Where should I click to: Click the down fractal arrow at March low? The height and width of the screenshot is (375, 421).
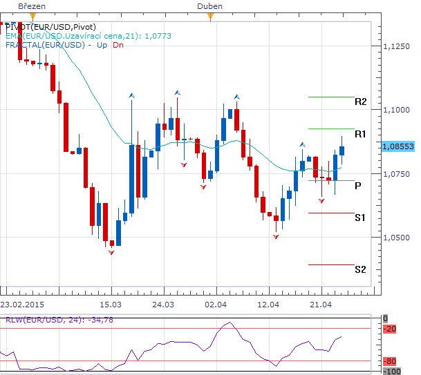click(111, 253)
